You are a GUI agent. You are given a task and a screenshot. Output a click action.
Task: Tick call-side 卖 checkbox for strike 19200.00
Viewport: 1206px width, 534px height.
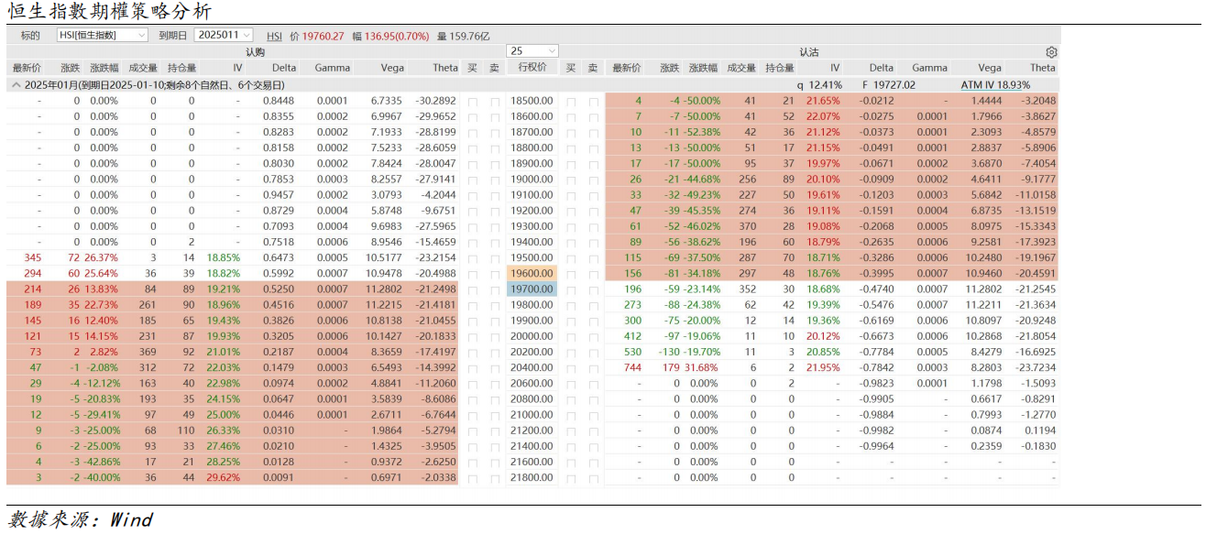495,211
